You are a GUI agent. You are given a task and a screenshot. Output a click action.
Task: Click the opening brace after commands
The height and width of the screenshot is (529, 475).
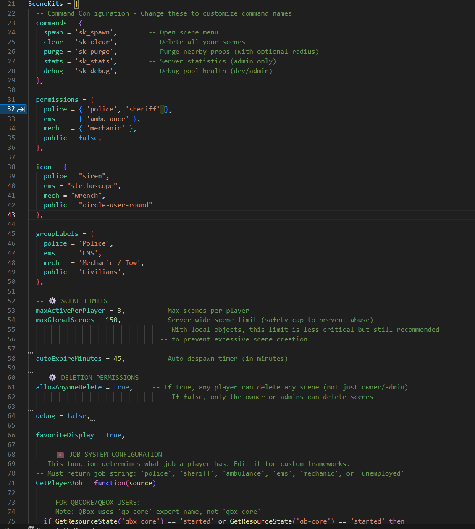pos(81,23)
